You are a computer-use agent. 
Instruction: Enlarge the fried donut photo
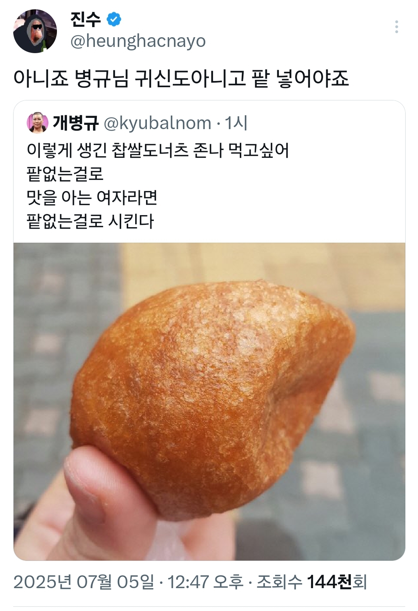coord(209,401)
